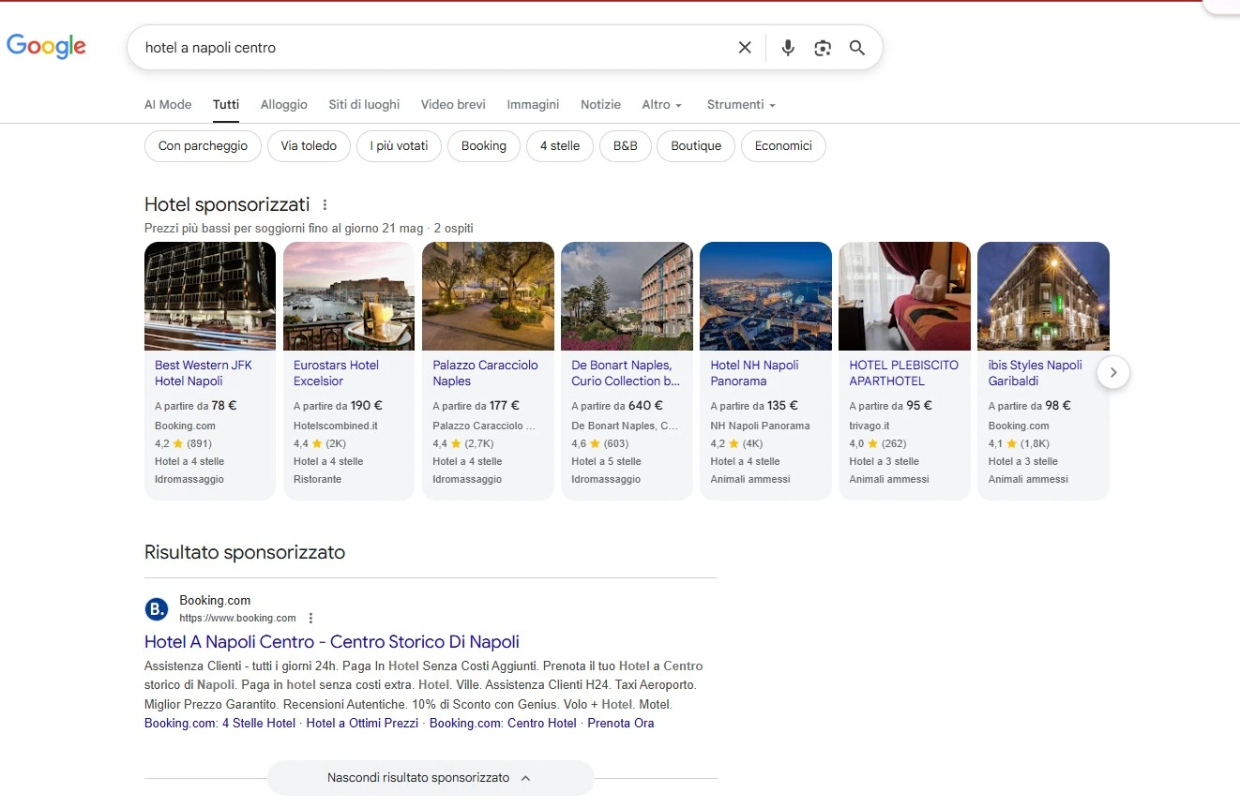Screen dimensions: 1240x808
Task: Click the 135 € price for NH Panorama
Action: coord(782,406)
